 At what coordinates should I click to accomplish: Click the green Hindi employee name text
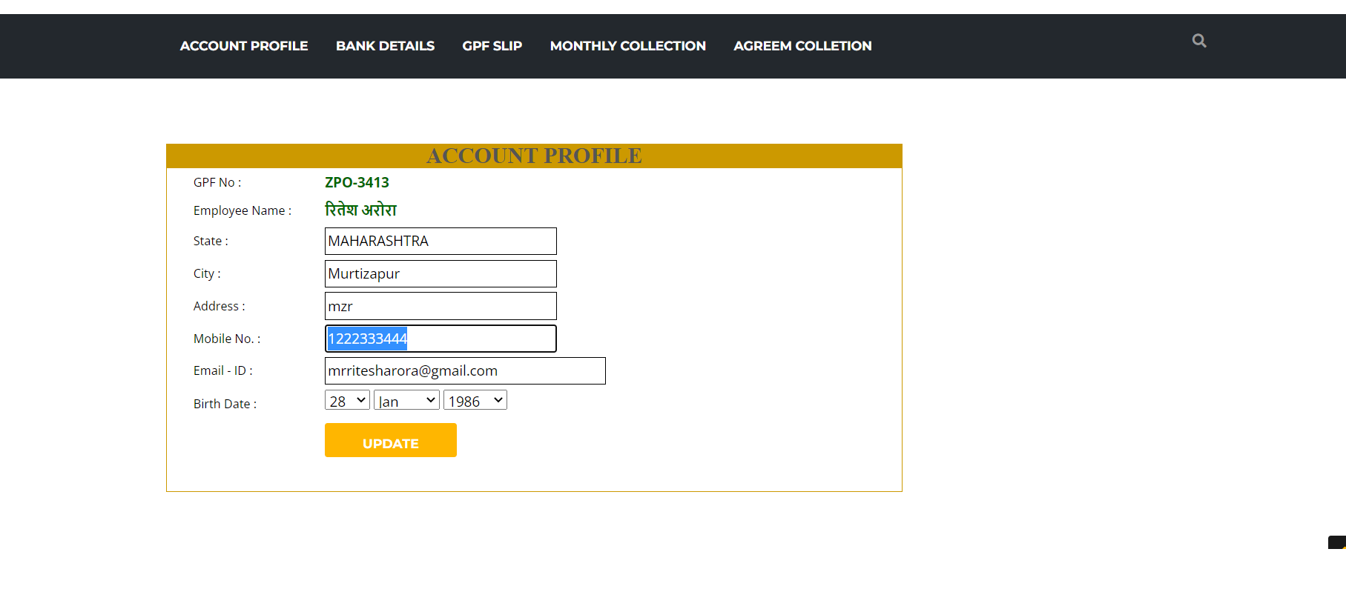[x=360, y=210]
